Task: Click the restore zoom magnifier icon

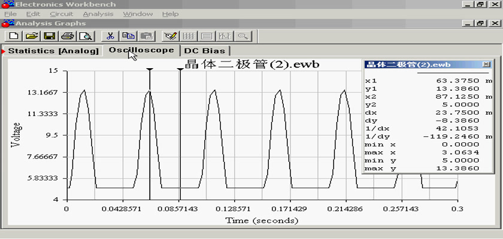Action: (243, 36)
